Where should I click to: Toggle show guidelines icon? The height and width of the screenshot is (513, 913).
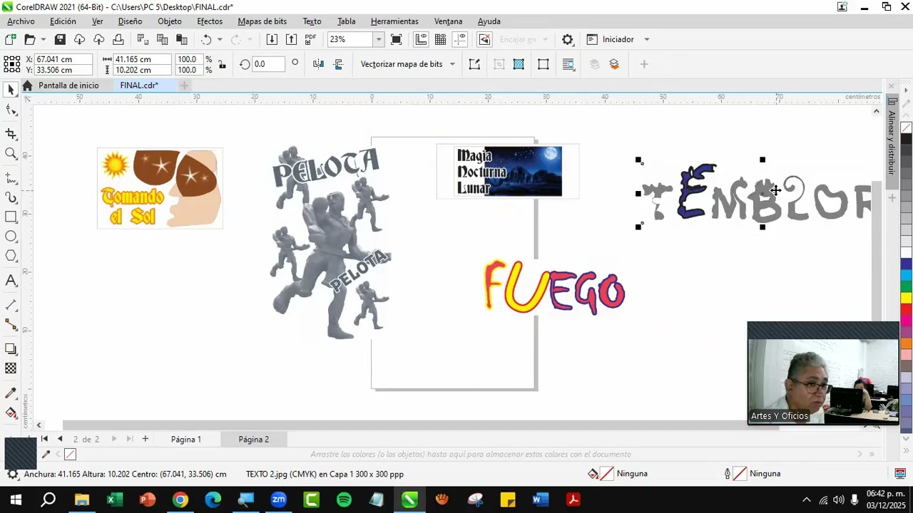click(x=460, y=40)
